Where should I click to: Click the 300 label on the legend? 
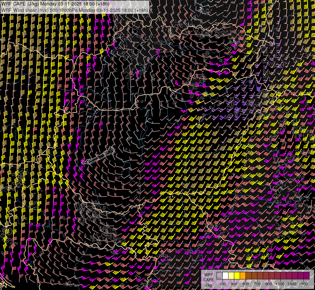tap(234, 284)
